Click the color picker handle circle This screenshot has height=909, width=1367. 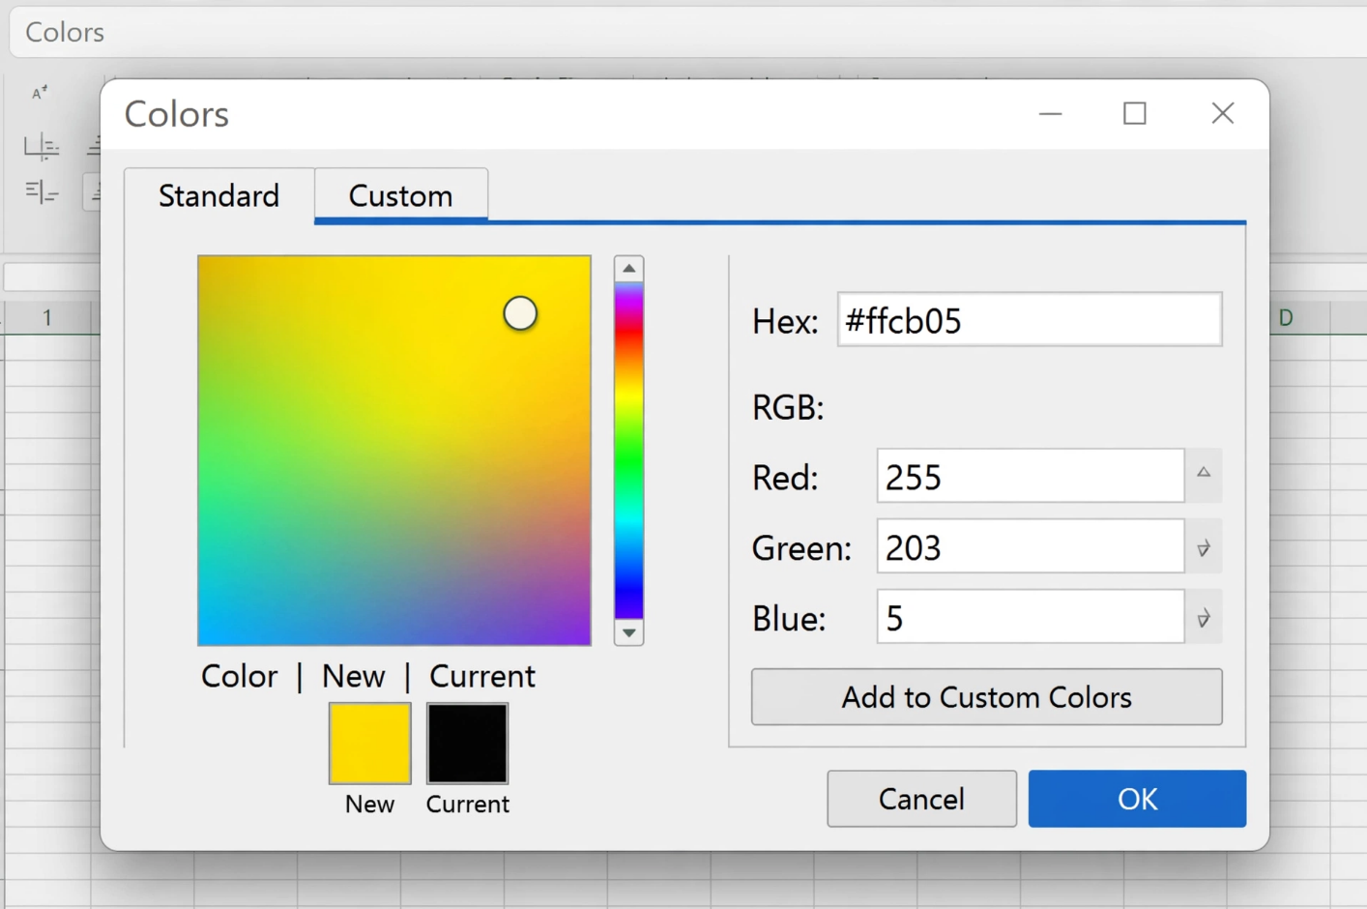click(520, 313)
